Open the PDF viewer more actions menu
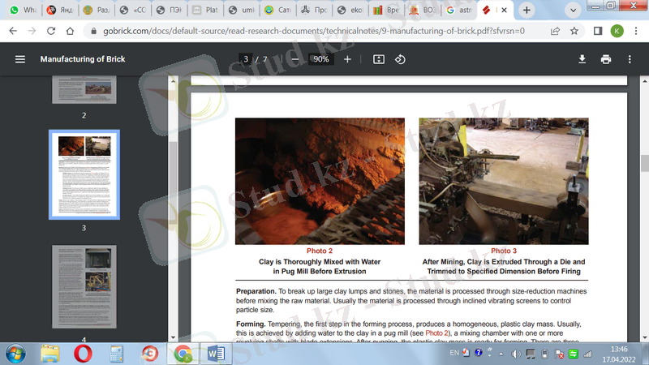649x365 pixels. tap(630, 59)
